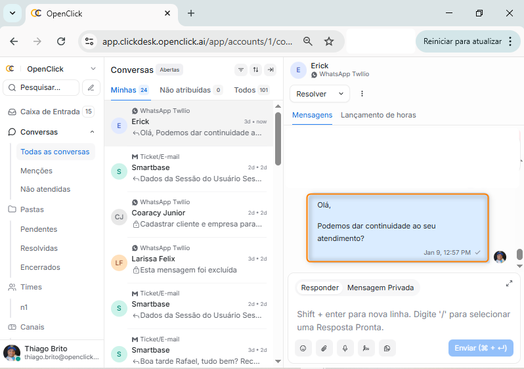Open Caixa de Entrada in sidebar

click(50, 112)
